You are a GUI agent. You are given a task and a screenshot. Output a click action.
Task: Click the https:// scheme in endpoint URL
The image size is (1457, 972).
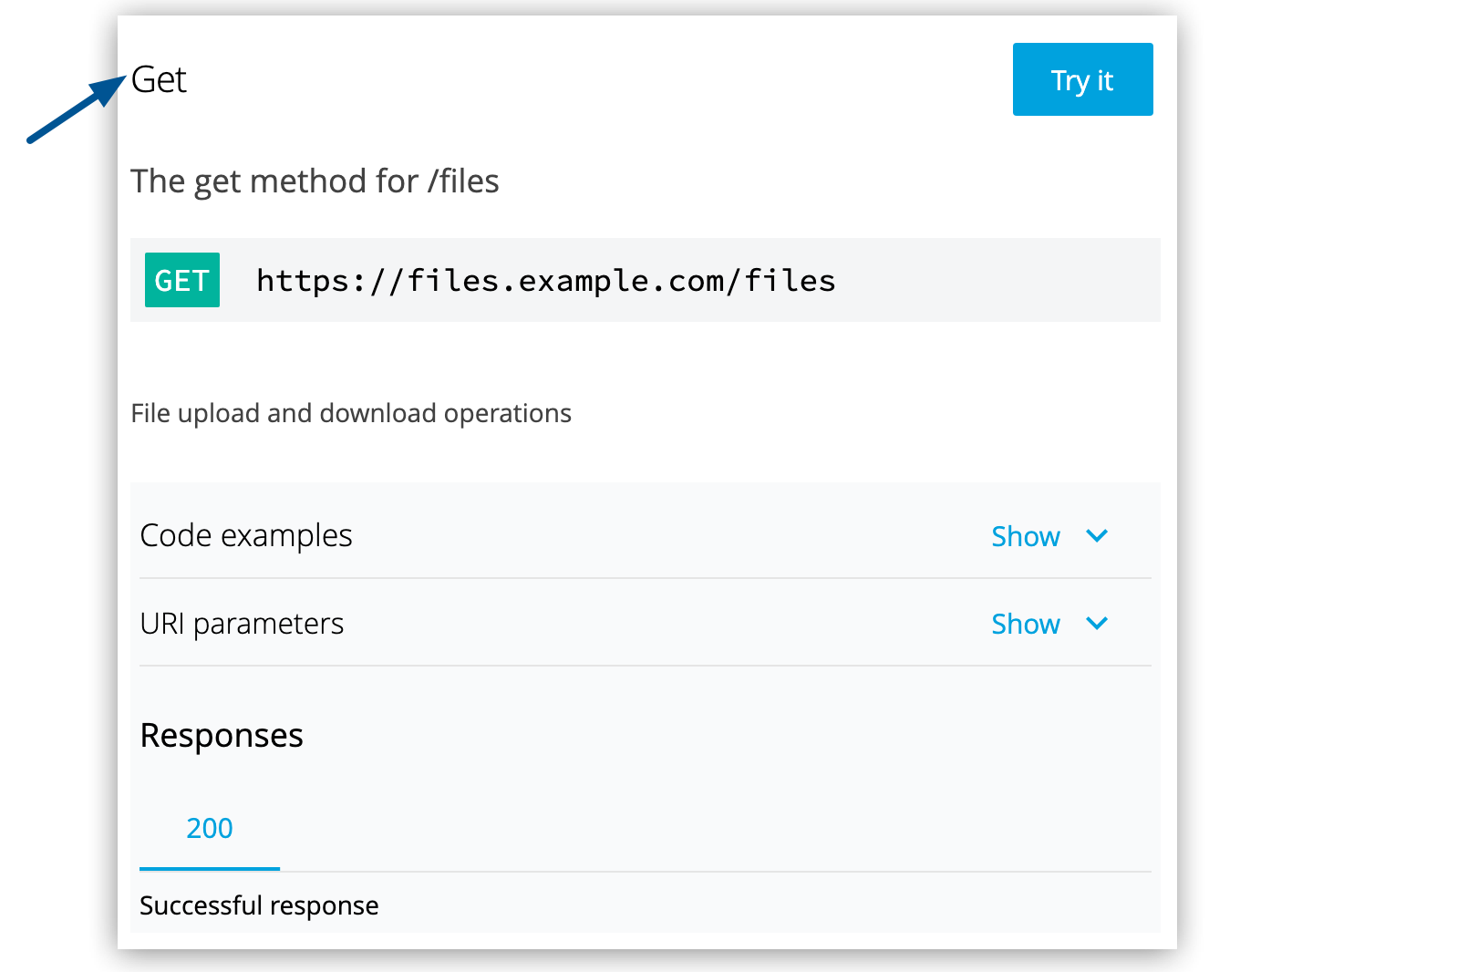point(330,281)
